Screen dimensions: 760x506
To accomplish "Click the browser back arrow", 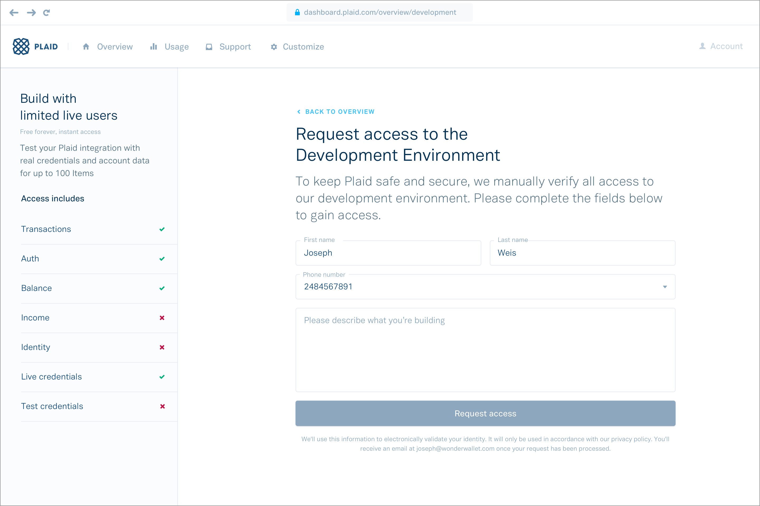I will click(14, 13).
